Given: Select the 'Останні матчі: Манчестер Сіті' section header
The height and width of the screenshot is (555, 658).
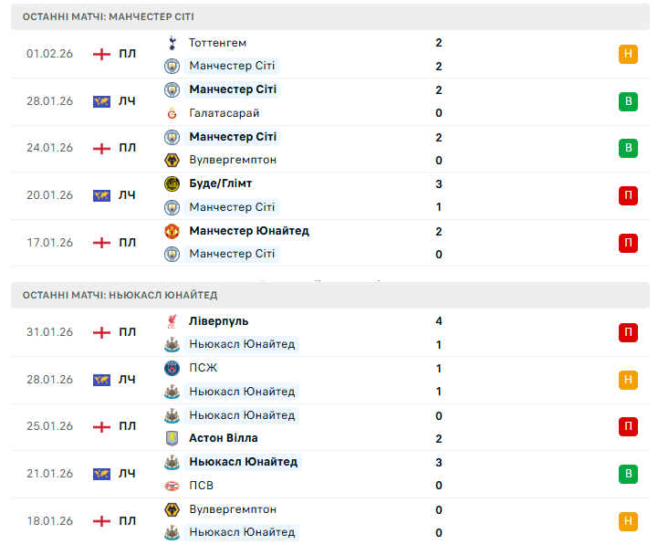Looking at the screenshot, I should 109,17.
